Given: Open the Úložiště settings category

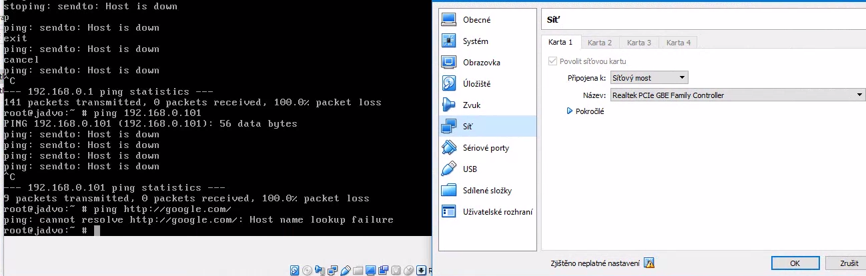Looking at the screenshot, I should (x=487, y=84).
